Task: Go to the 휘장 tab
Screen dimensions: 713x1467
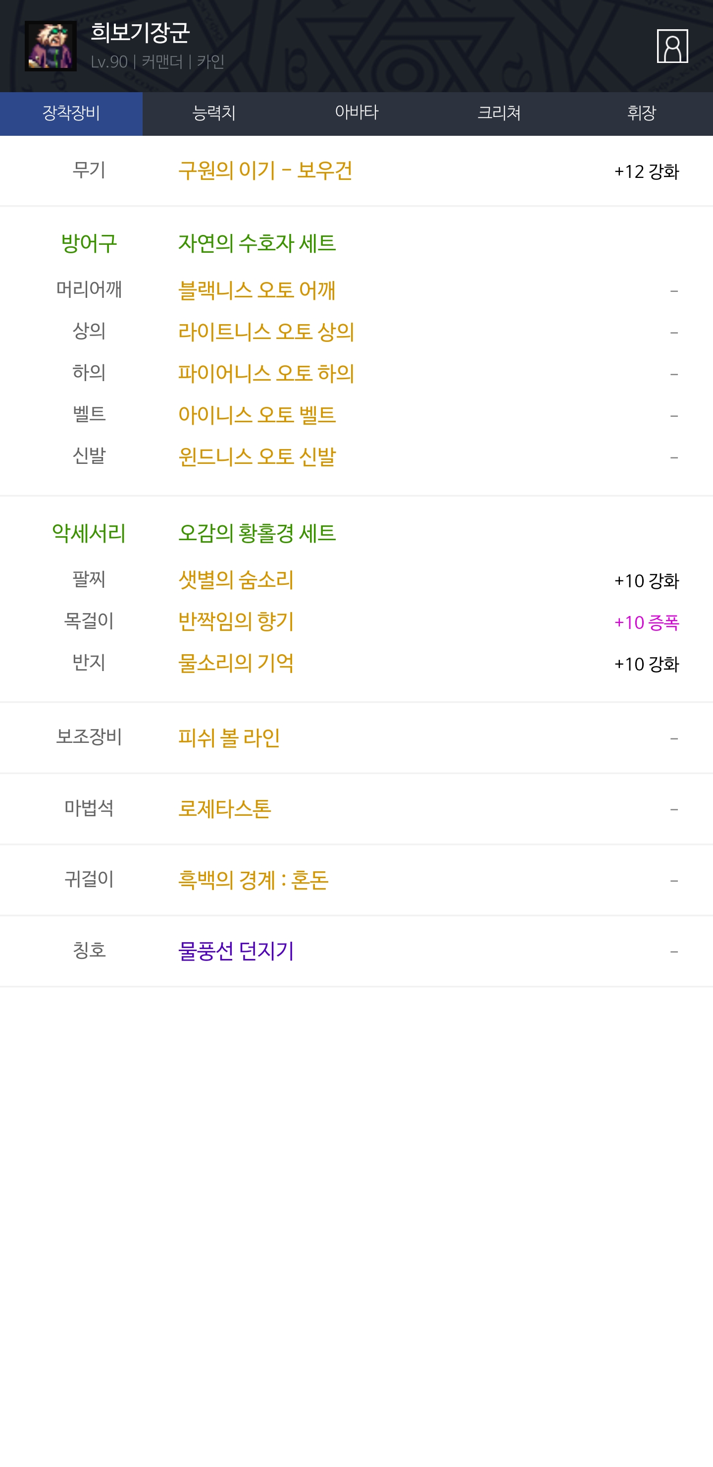Action: click(x=641, y=113)
